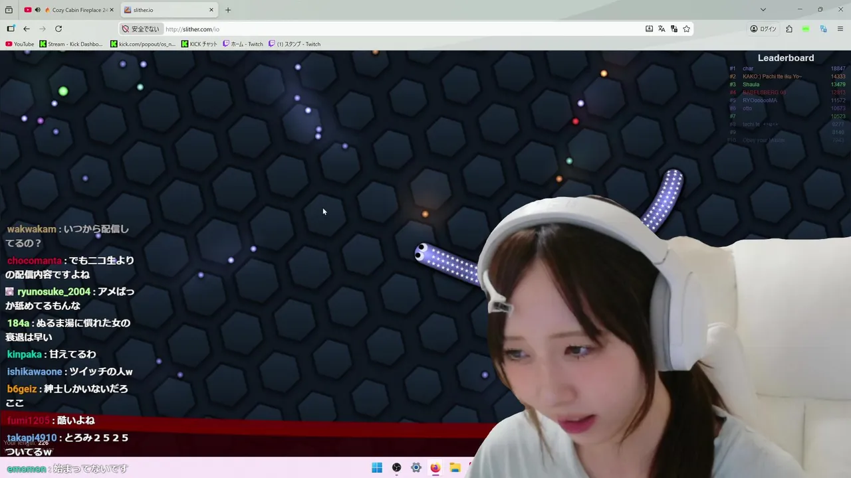Click the install page icon in address bar
The width and height of the screenshot is (851, 478).
pos(649,29)
